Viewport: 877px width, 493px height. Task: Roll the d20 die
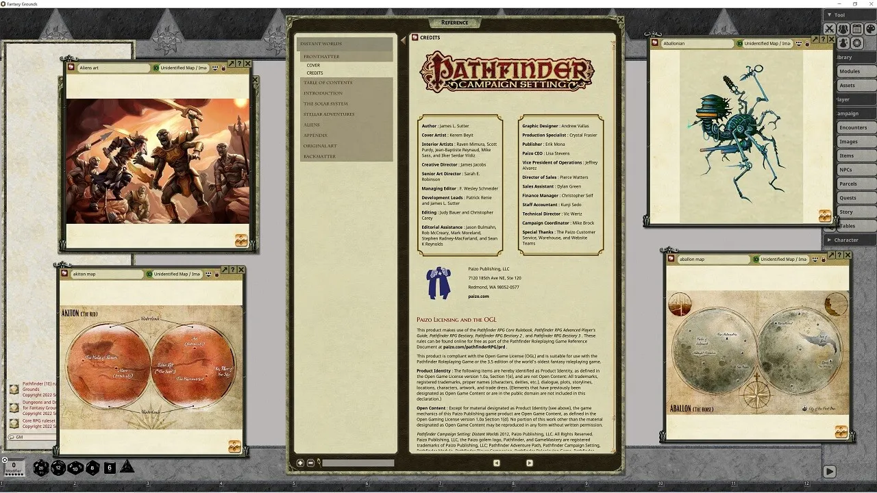pyautogui.click(x=41, y=468)
